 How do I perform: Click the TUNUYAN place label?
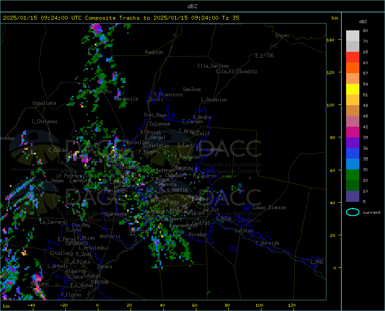point(99,282)
